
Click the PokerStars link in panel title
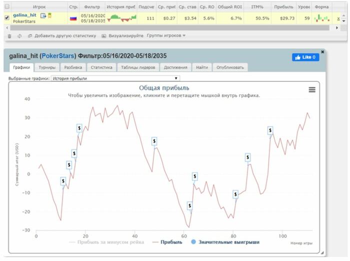pyautogui.click(x=58, y=56)
